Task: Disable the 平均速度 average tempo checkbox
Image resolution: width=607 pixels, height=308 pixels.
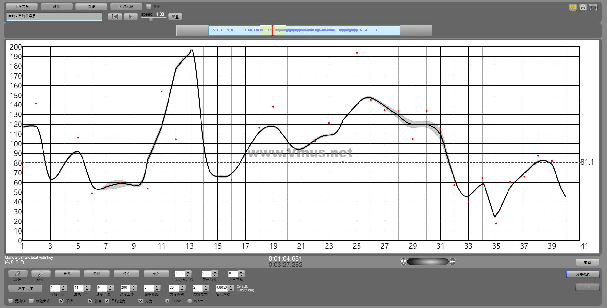Action: pos(107,301)
